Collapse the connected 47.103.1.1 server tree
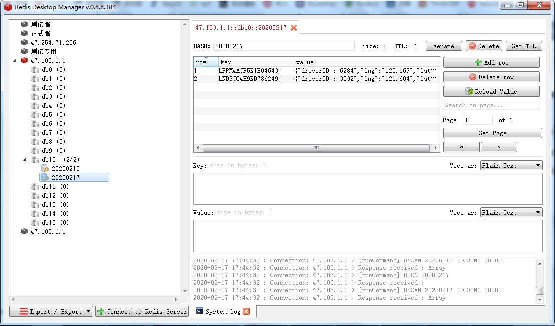 pyautogui.click(x=15, y=60)
